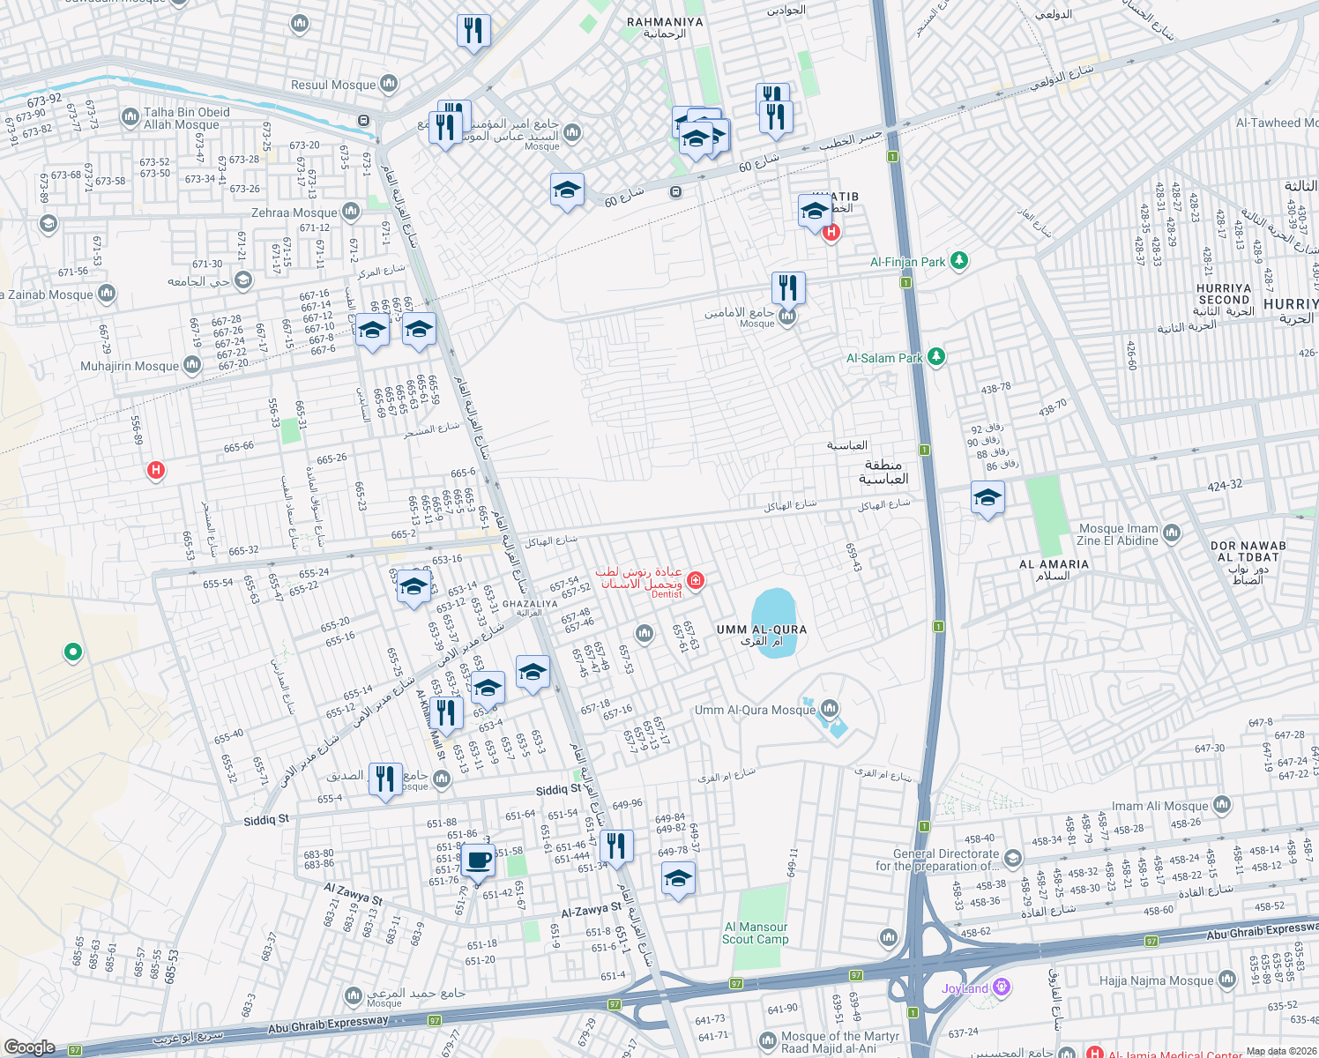Select the transit station icon on Street 60
This screenshot has width=1319, height=1058.
(675, 191)
